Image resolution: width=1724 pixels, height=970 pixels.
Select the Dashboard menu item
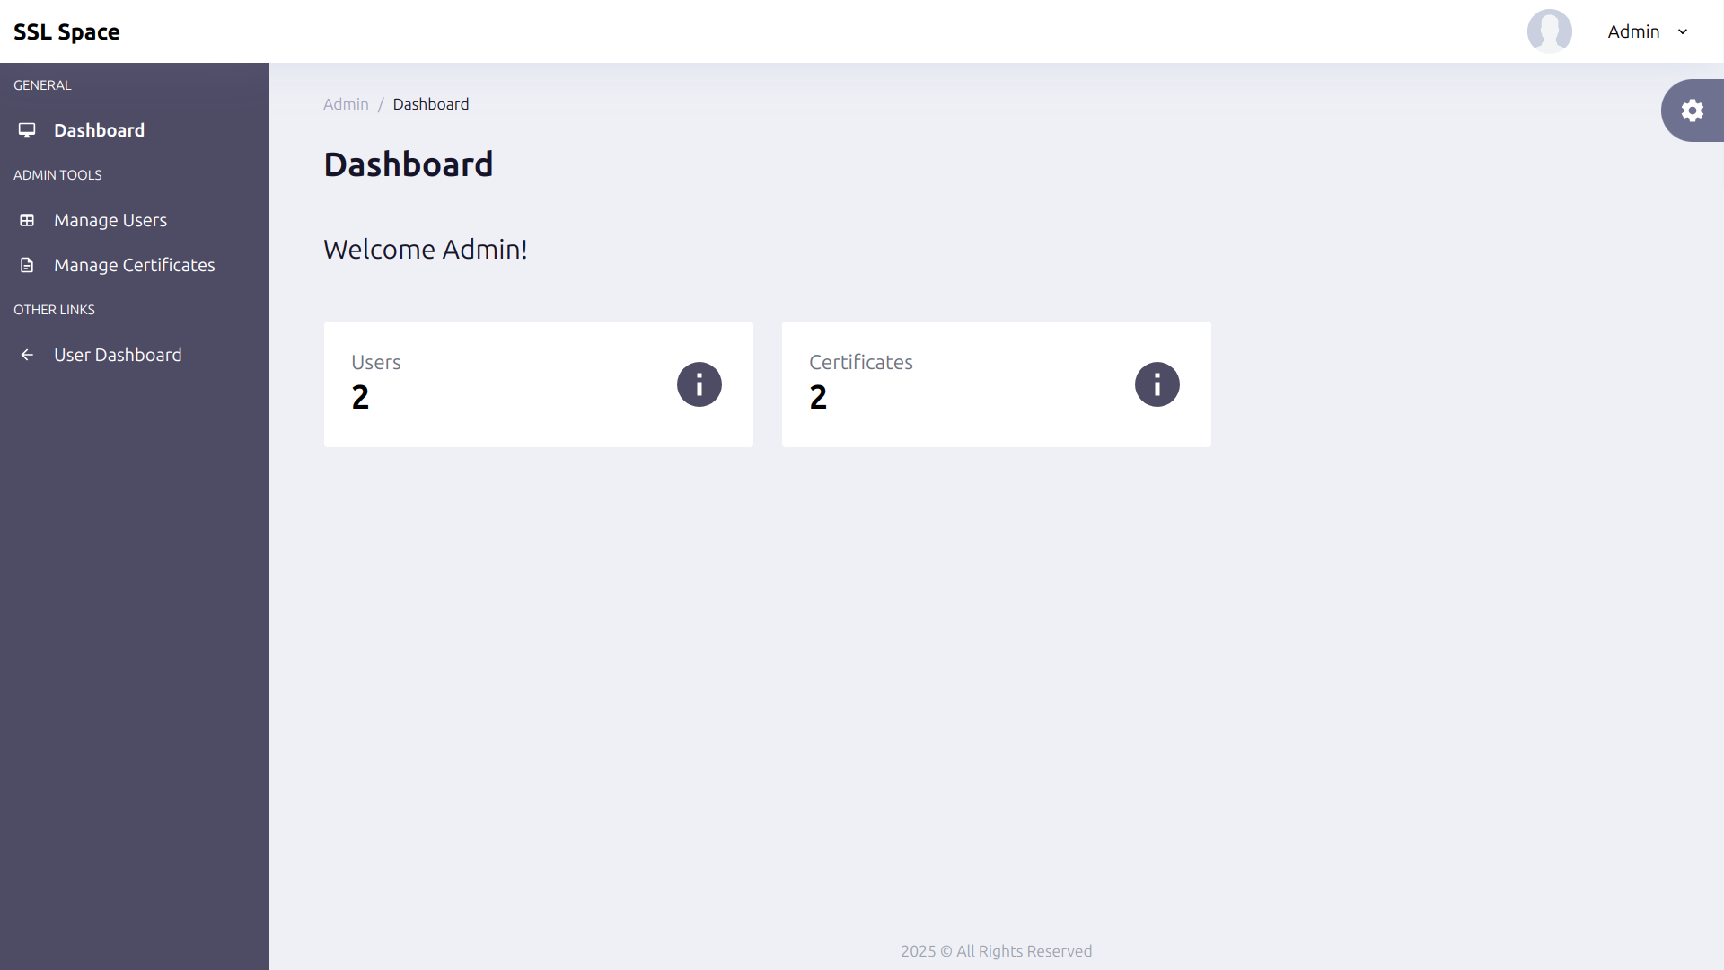(98, 129)
